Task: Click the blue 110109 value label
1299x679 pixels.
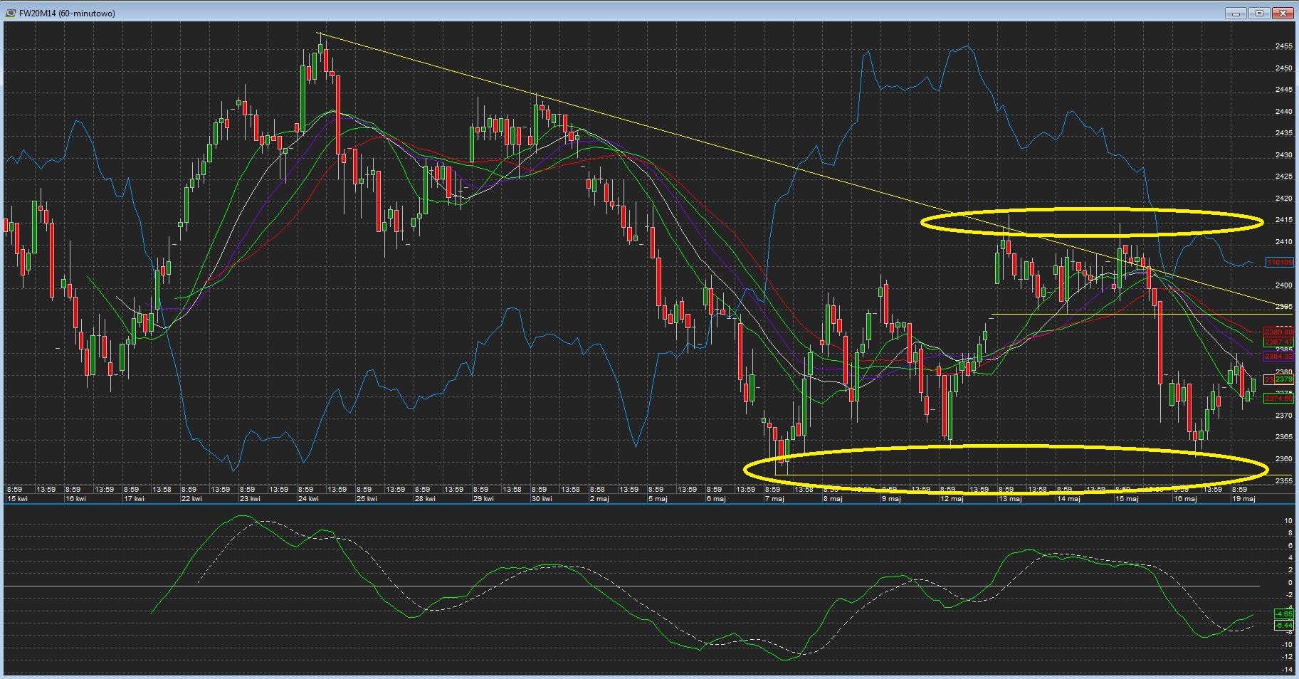Action: [1280, 263]
